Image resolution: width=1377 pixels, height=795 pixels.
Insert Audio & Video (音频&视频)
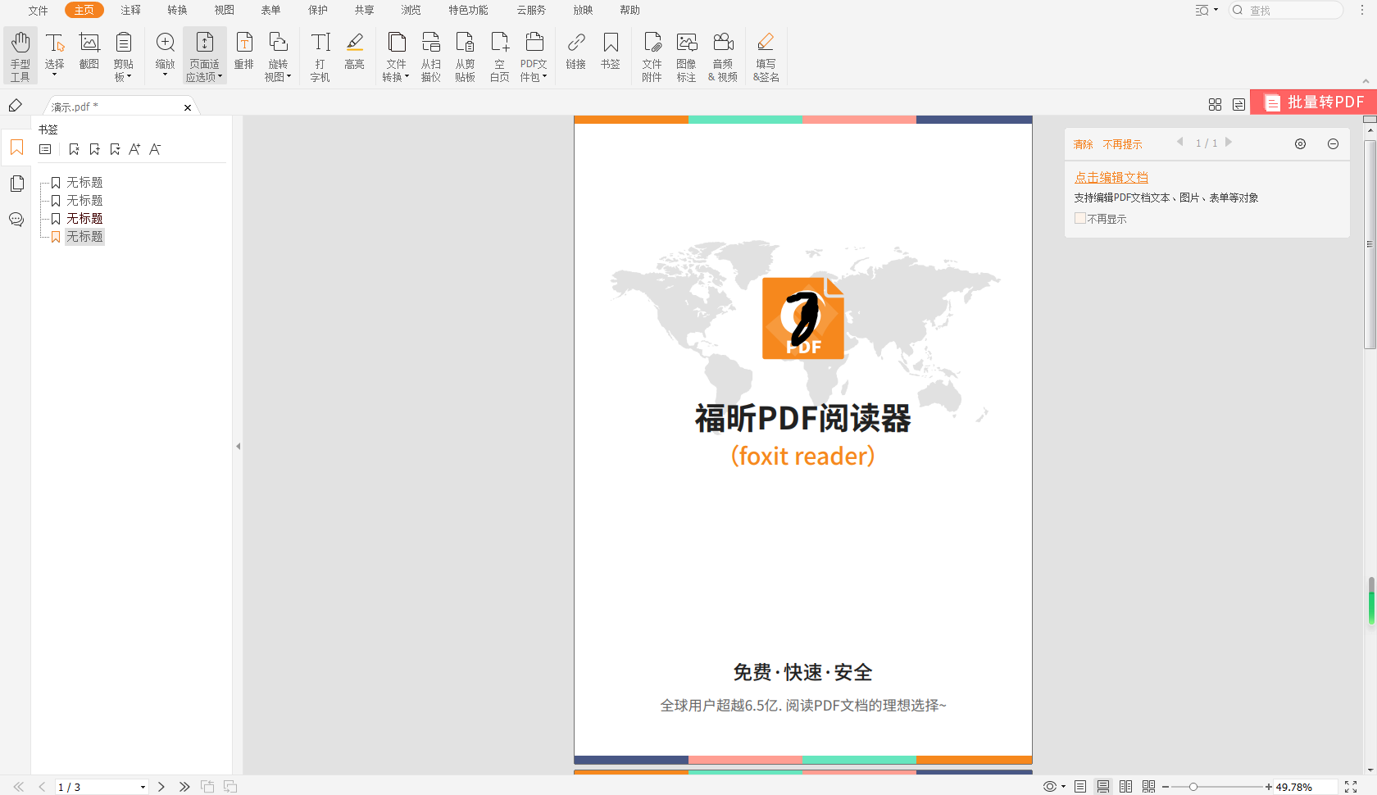(723, 56)
